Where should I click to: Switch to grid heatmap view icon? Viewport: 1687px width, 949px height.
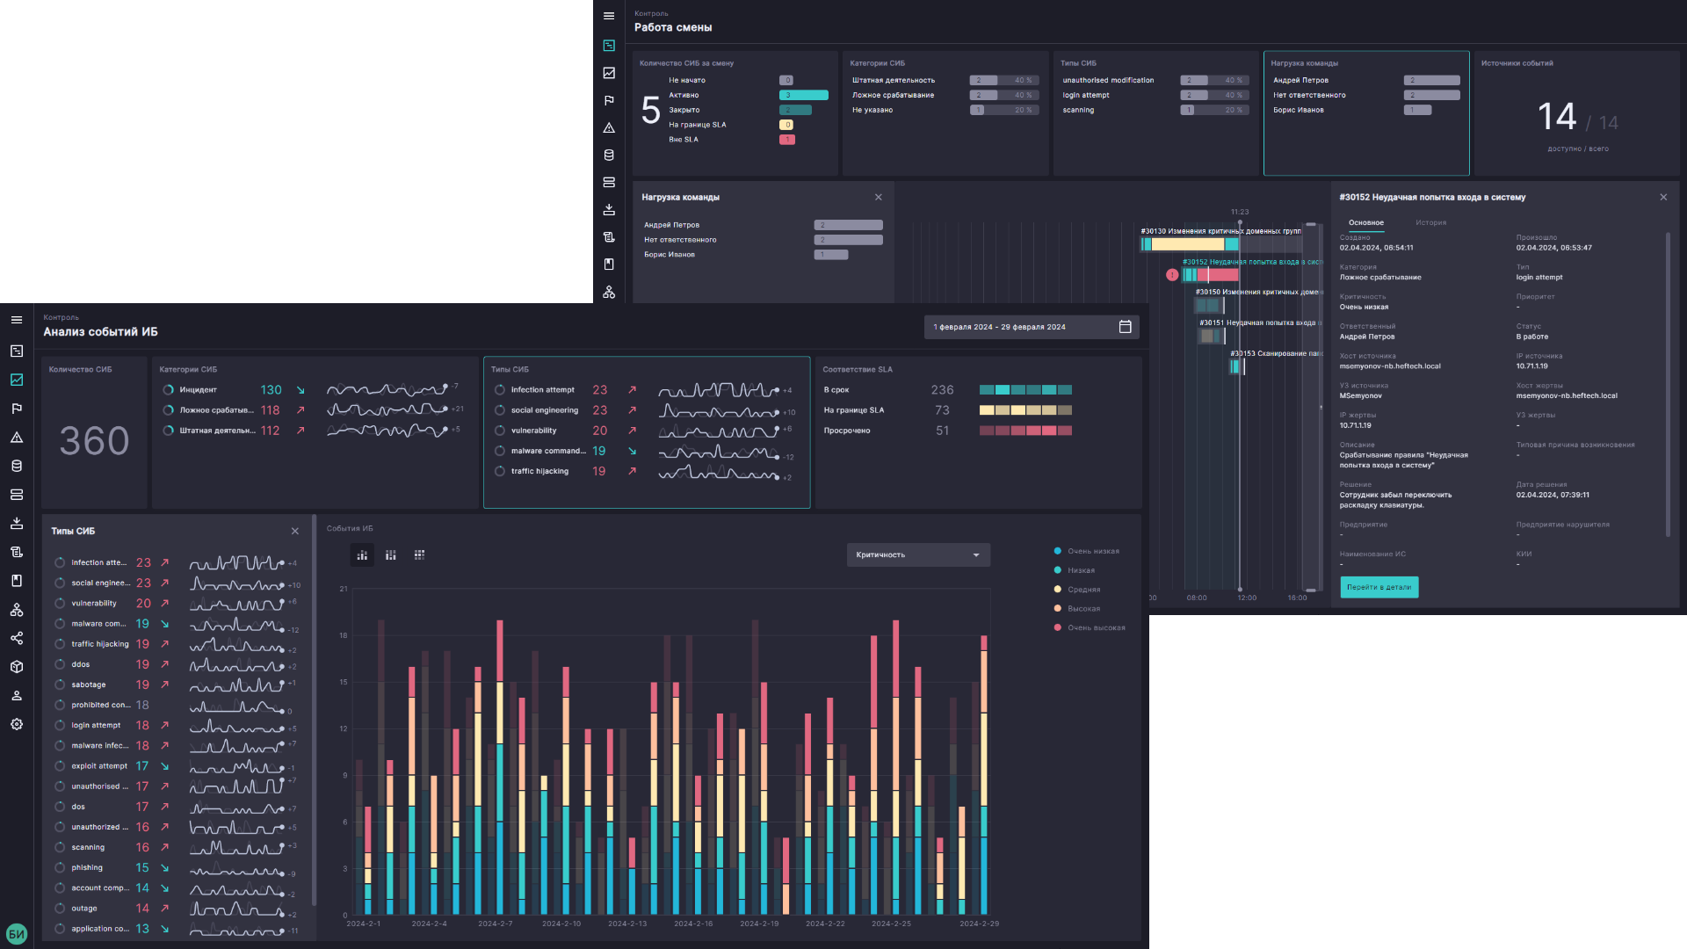(420, 554)
